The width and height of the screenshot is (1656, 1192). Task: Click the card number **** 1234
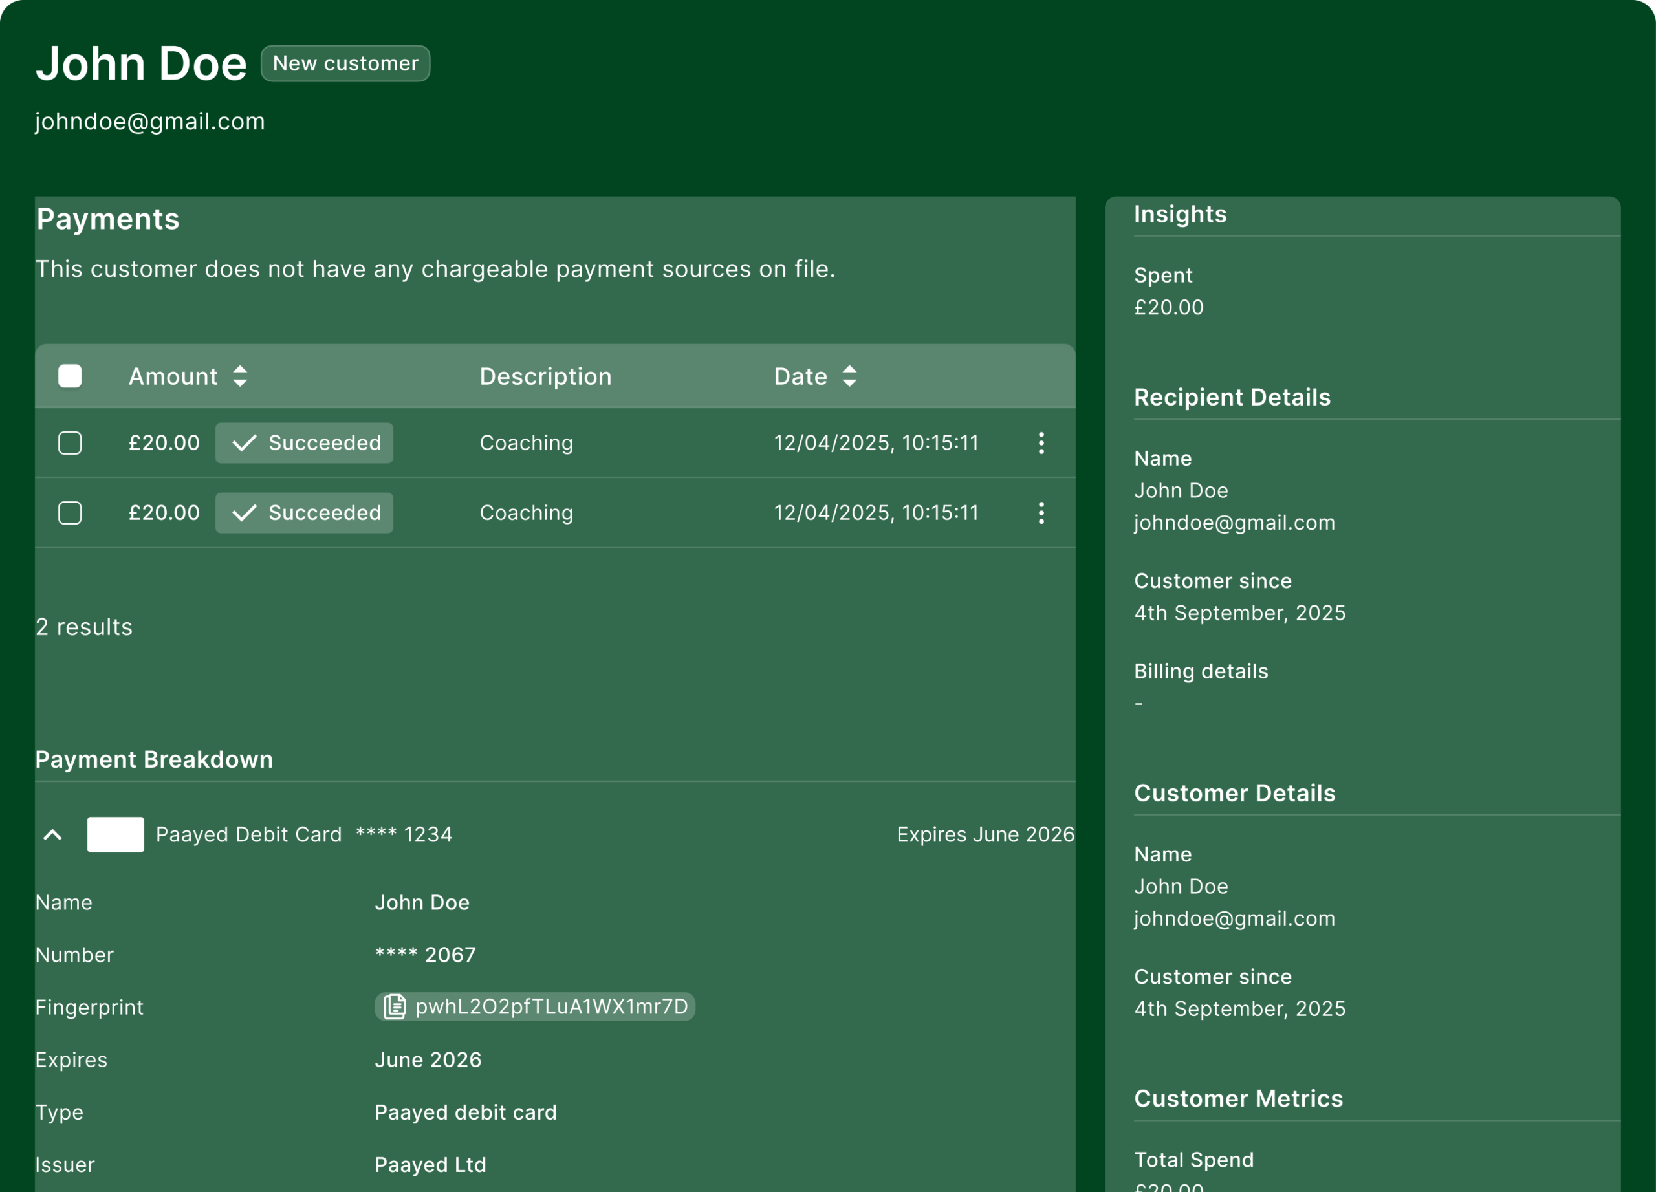coord(404,834)
